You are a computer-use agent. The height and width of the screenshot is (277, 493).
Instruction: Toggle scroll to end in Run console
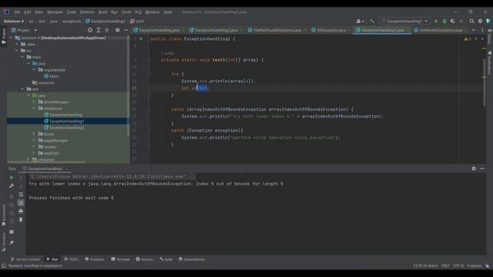tap(21, 203)
